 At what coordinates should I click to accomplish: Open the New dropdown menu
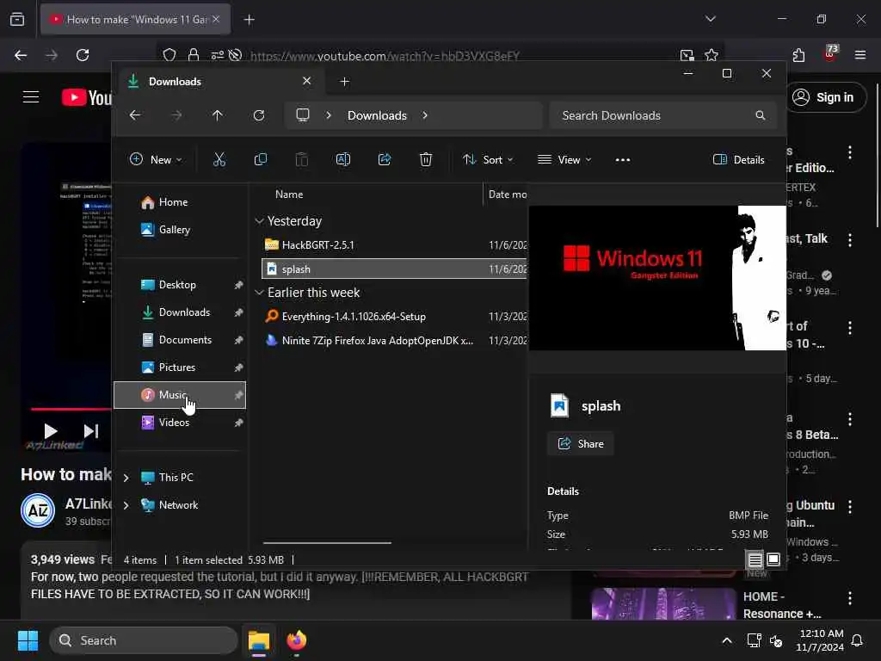click(x=156, y=159)
